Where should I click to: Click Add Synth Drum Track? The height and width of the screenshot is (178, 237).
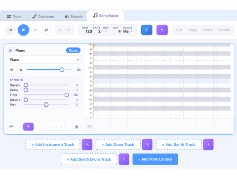tap(89, 159)
